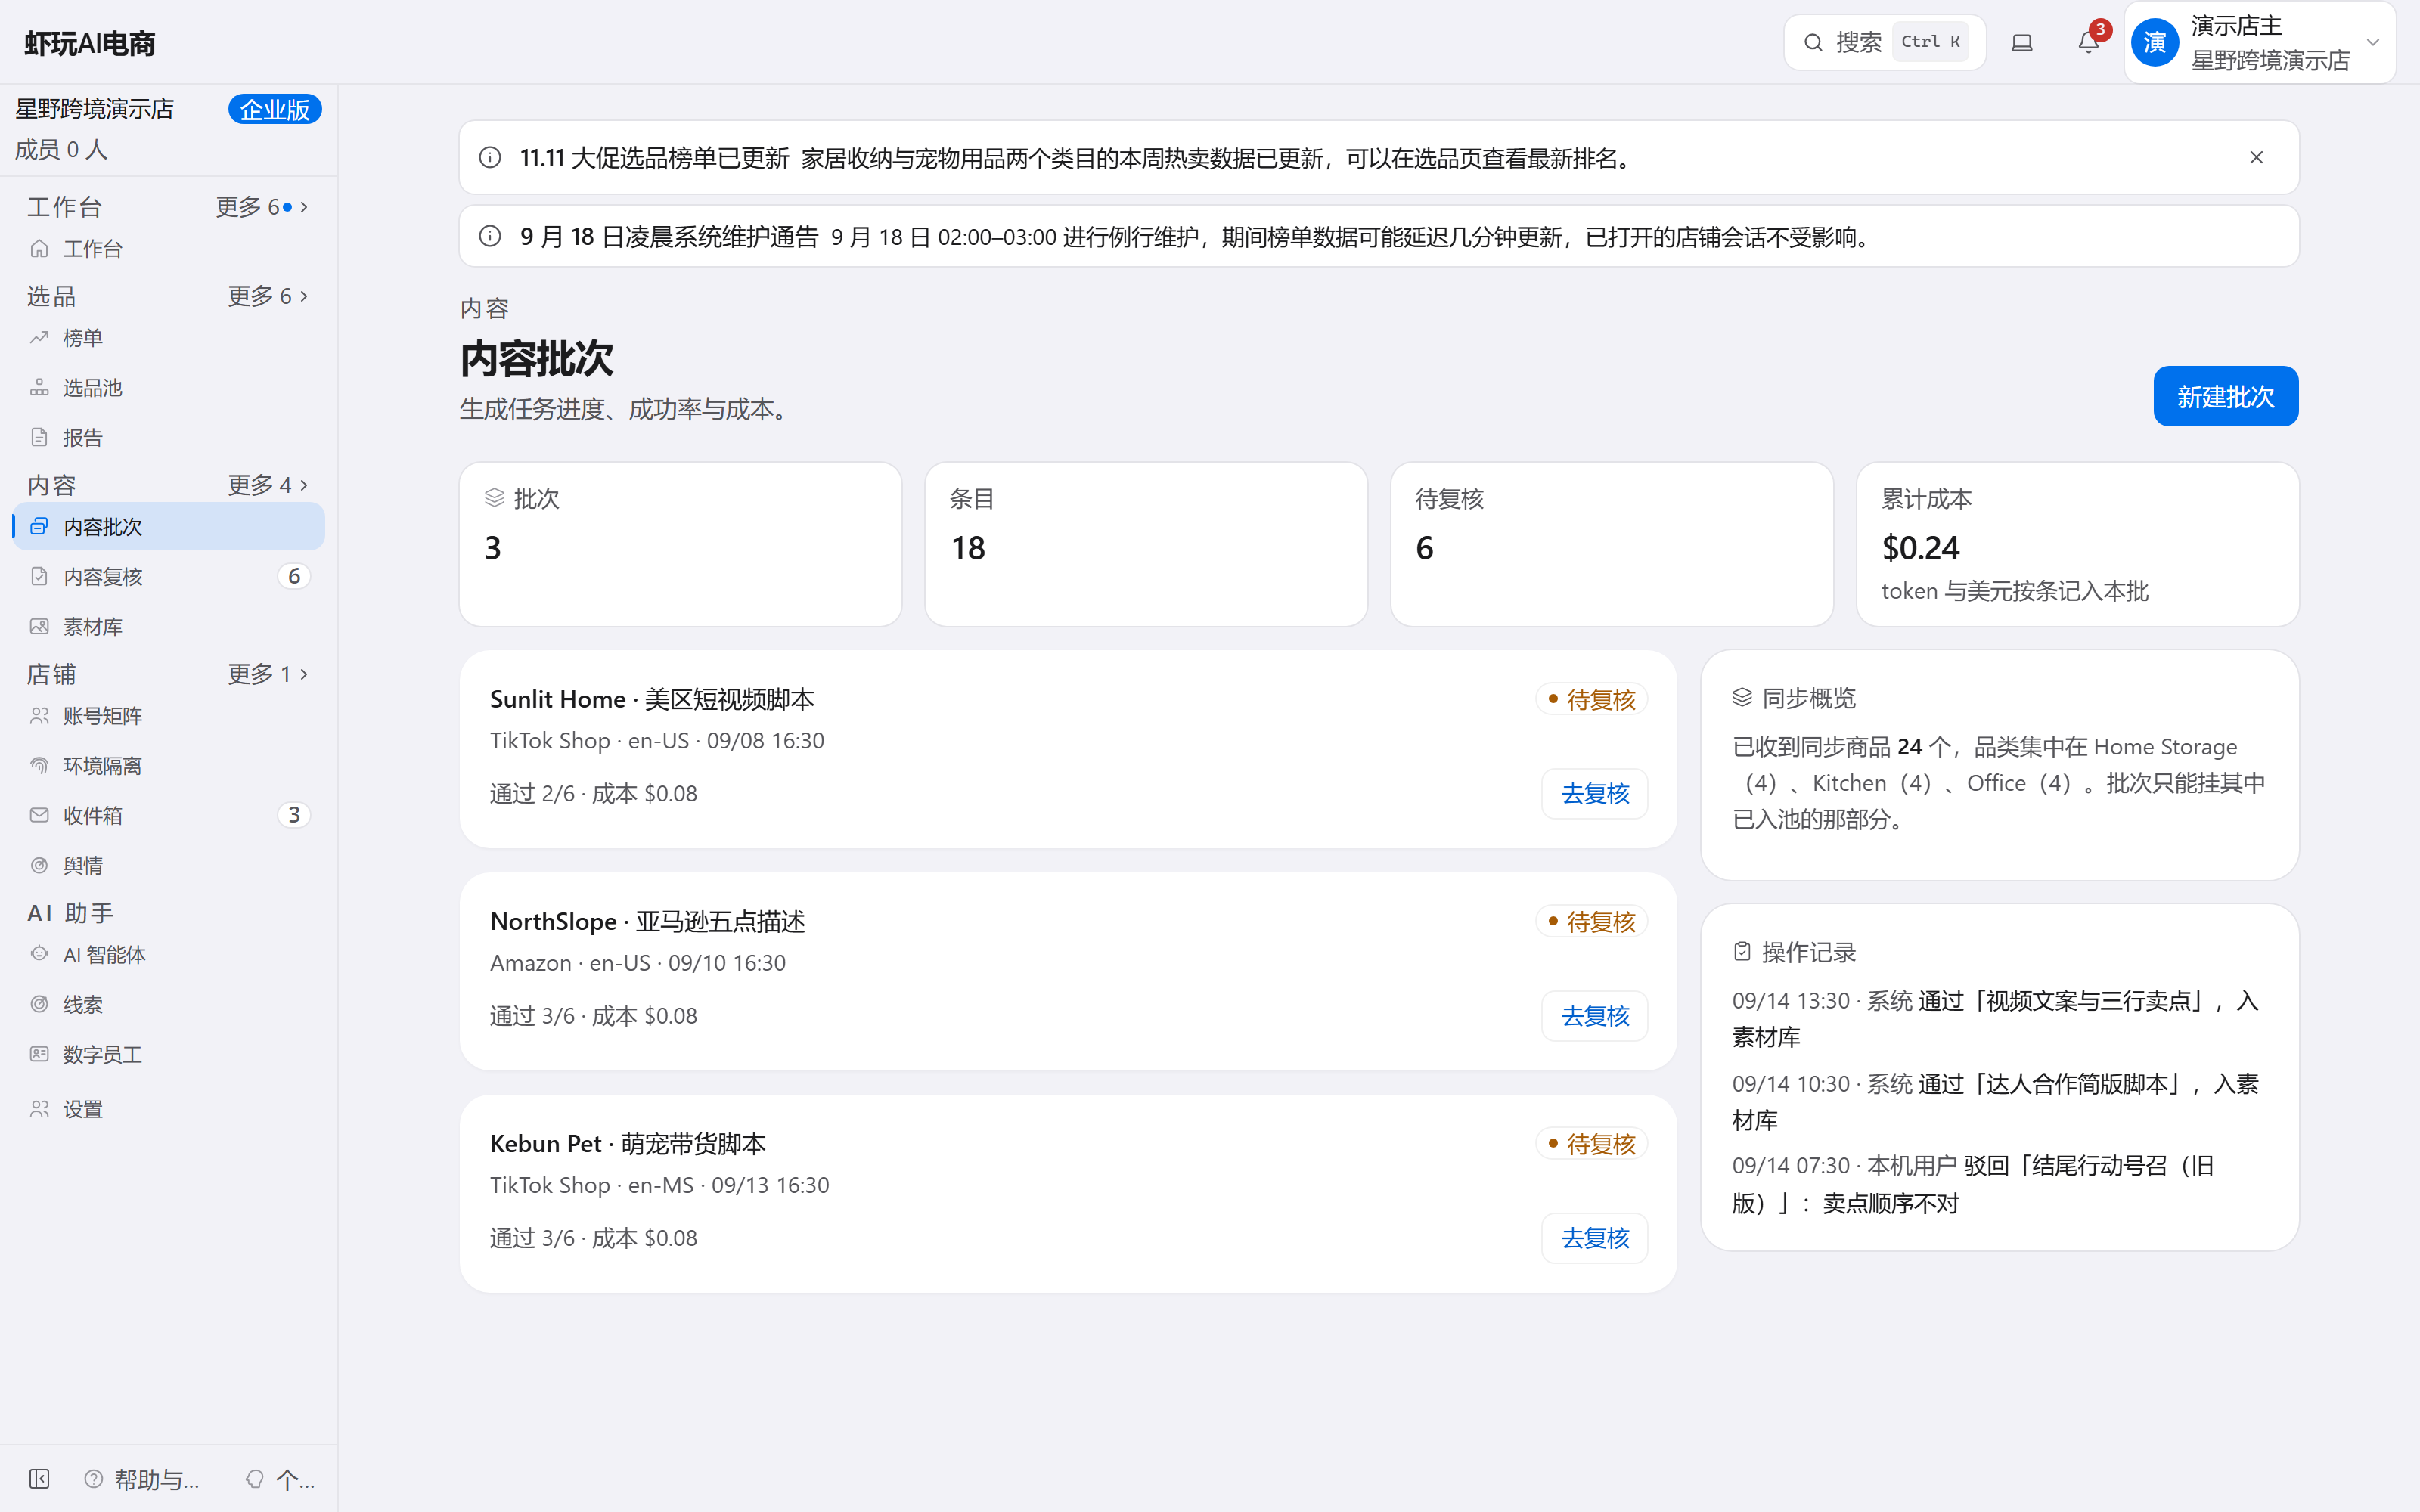Open 帮助与... at sidebar bottom
This screenshot has height=1512, width=2420.
click(x=142, y=1479)
